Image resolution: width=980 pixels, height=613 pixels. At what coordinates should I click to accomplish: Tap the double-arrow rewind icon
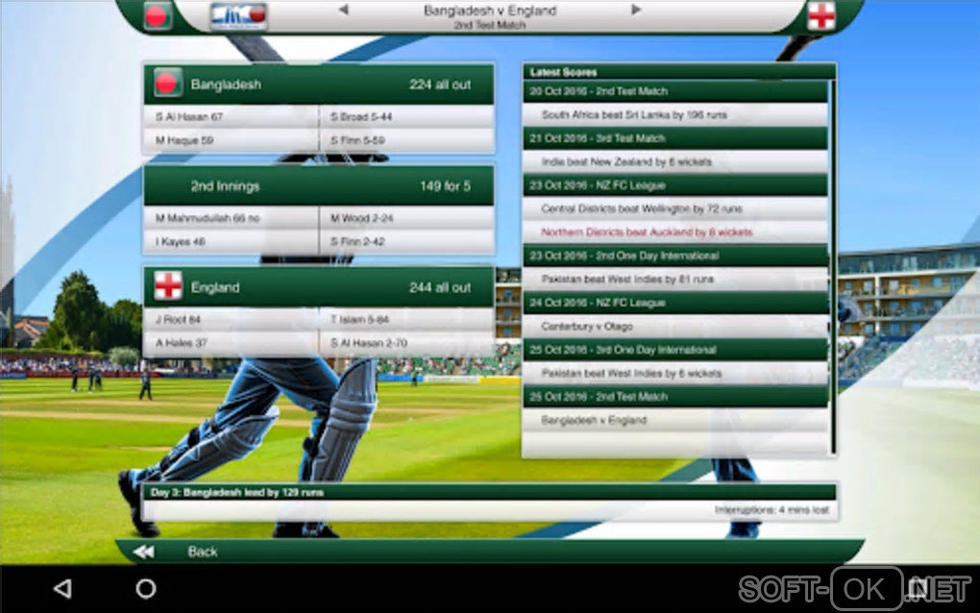pos(144,552)
